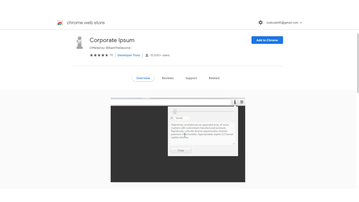Click the word count slider handle
Viewport: 359px width, 202px height.
tap(175, 112)
